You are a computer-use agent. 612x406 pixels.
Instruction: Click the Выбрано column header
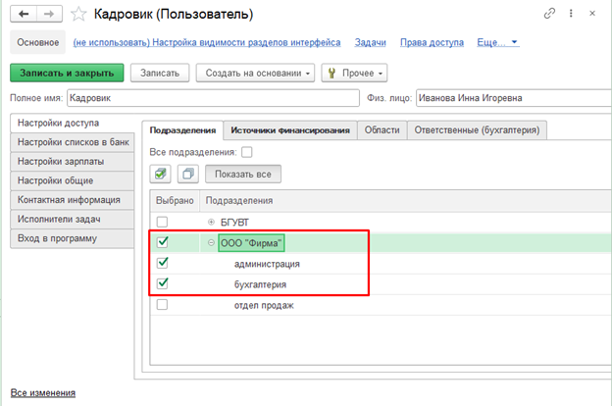[175, 201]
